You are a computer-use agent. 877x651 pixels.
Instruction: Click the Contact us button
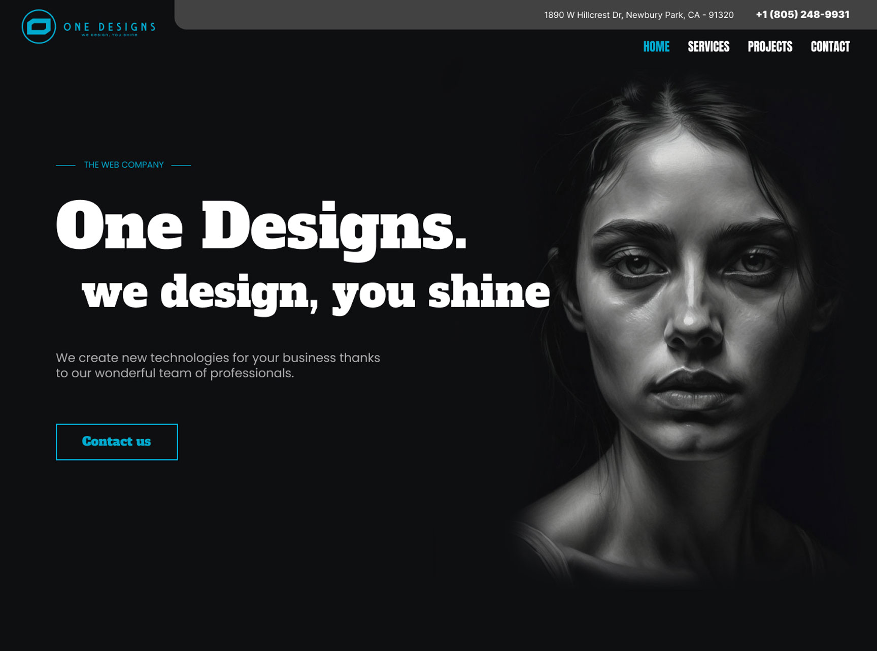tap(117, 442)
